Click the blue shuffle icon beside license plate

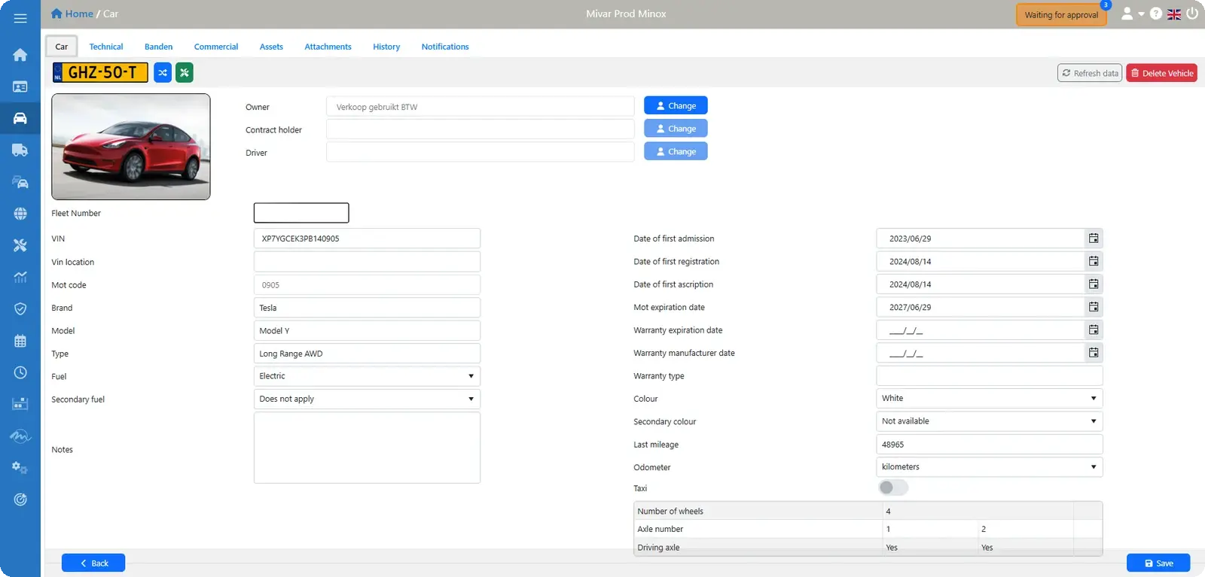163,72
